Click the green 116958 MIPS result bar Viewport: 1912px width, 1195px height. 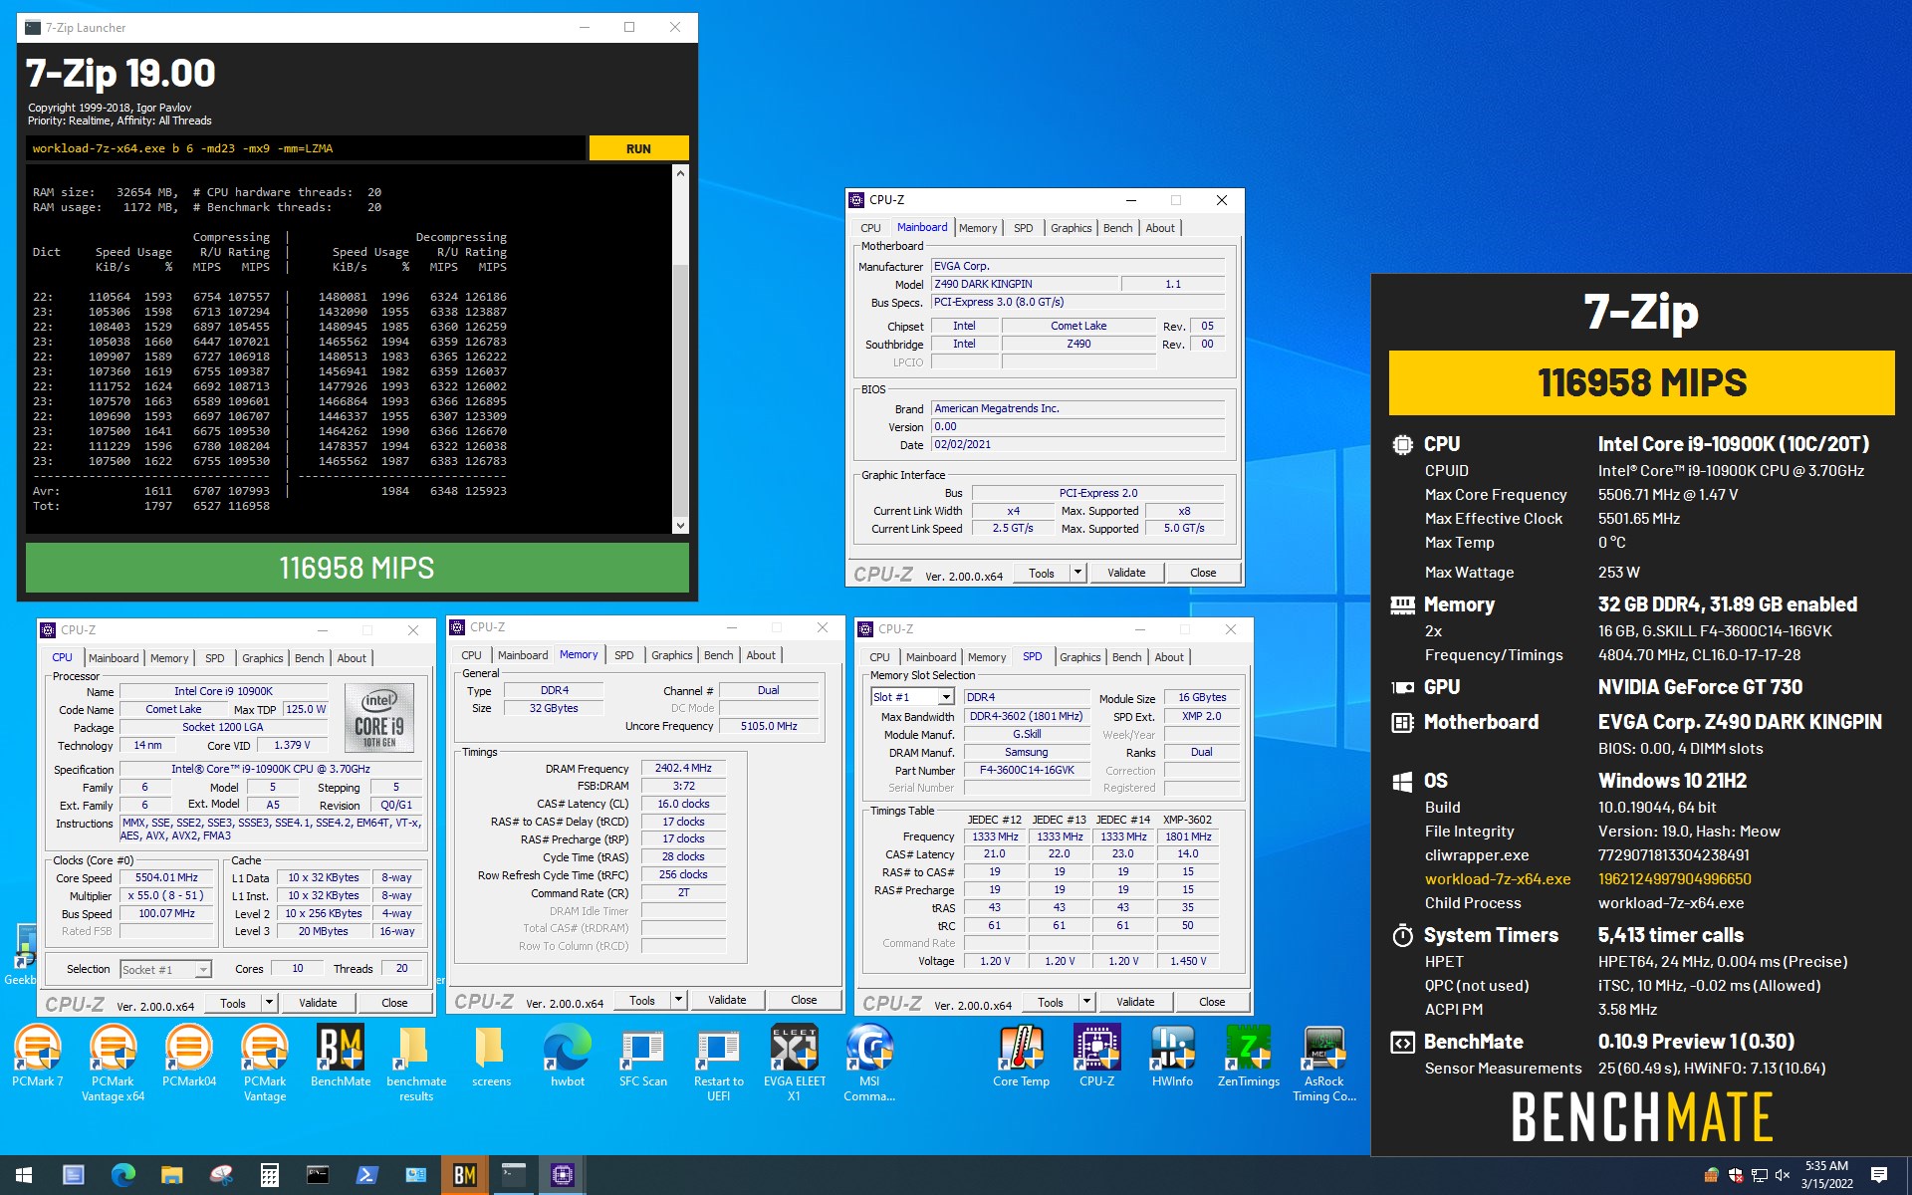click(x=357, y=568)
